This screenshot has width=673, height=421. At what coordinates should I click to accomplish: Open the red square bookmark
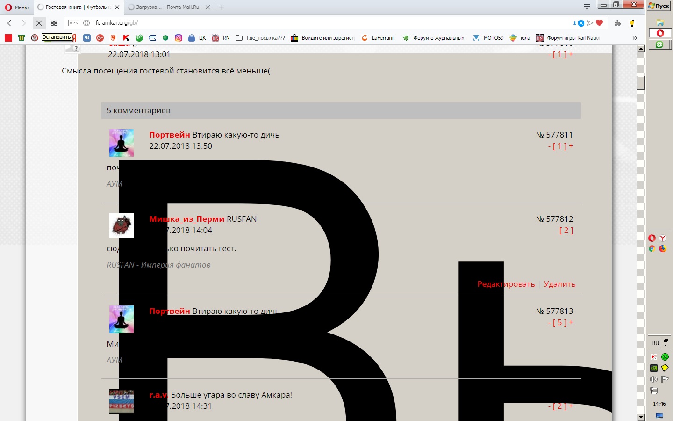point(8,38)
